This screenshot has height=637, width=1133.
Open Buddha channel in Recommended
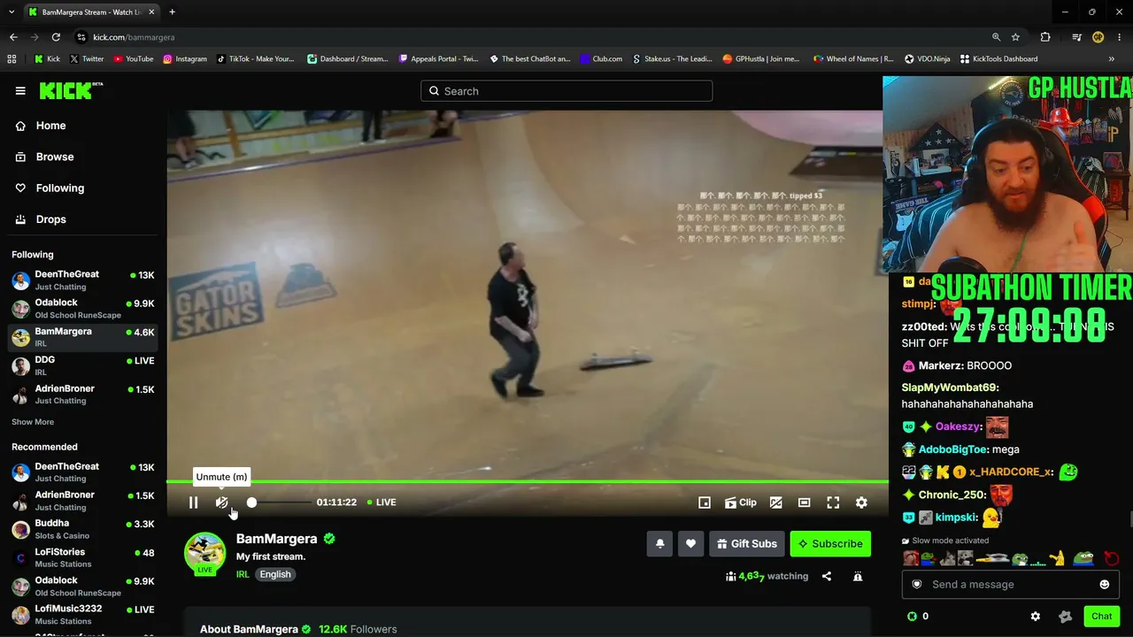coord(83,529)
